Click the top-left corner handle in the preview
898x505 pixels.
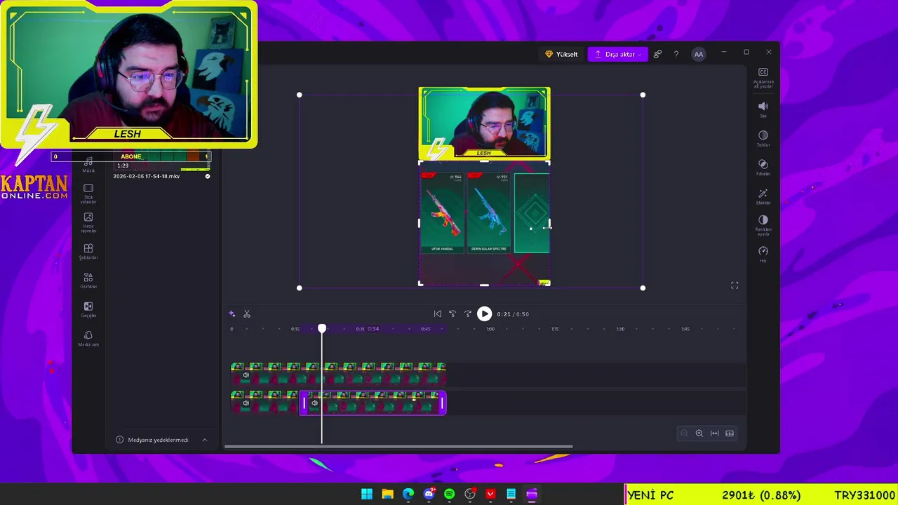click(300, 95)
